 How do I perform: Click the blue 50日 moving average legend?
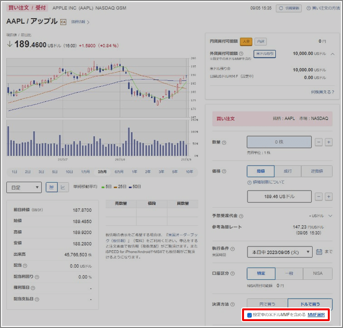[135, 187]
